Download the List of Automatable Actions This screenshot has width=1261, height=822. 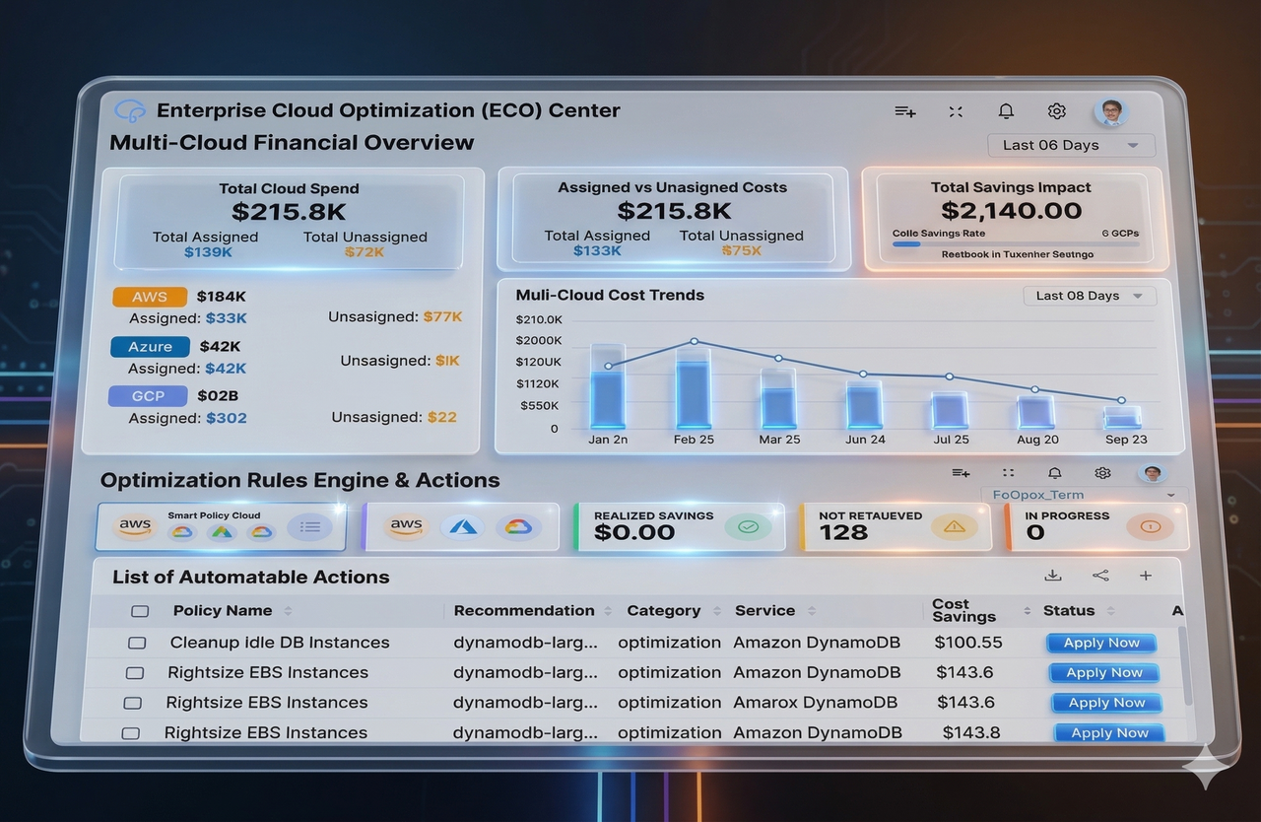click(1053, 575)
